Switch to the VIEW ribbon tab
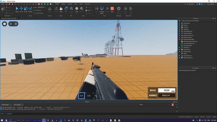The image size is (217, 122). click(x=81, y=4)
